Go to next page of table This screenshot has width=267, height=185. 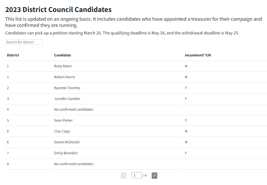click(x=154, y=176)
